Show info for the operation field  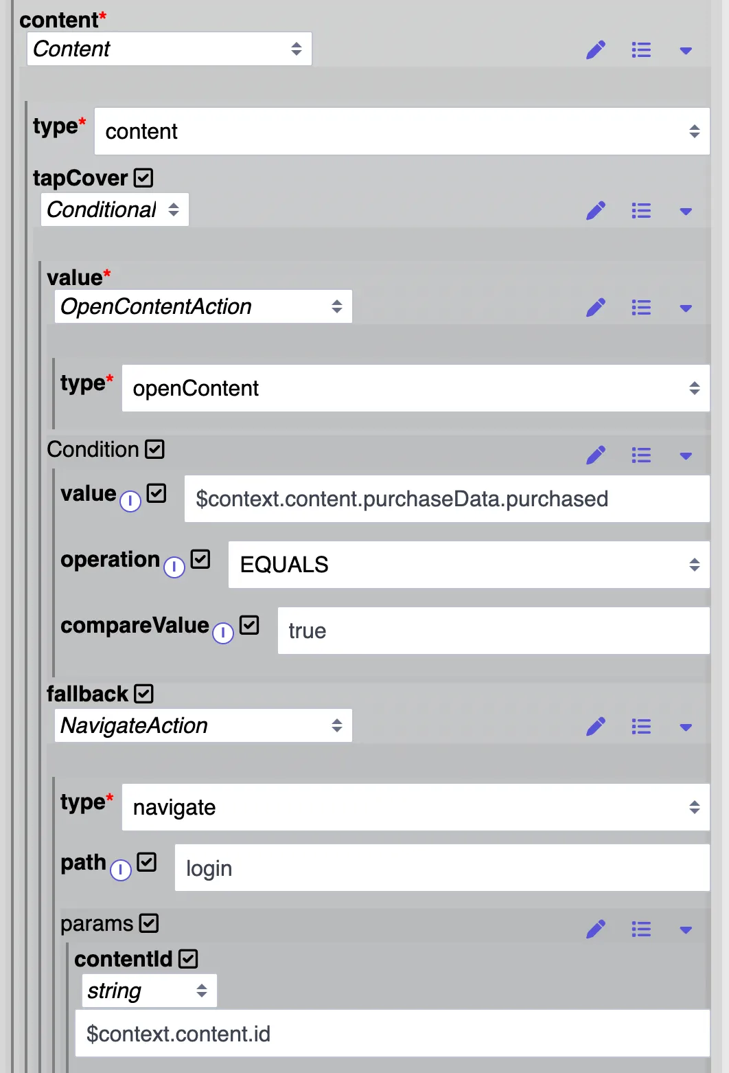tap(174, 567)
